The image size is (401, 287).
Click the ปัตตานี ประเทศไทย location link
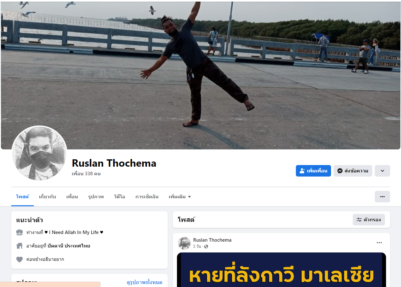coord(69,246)
